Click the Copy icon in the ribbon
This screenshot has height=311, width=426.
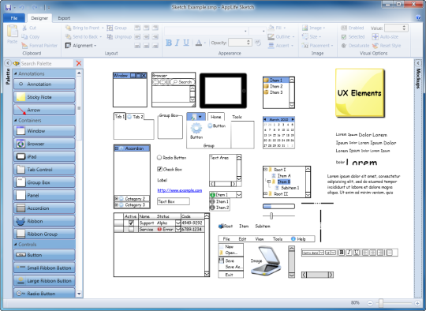point(24,36)
